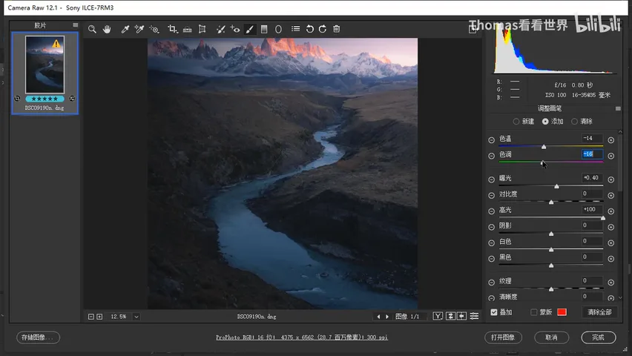Click the trash delete icon

tap(337, 29)
